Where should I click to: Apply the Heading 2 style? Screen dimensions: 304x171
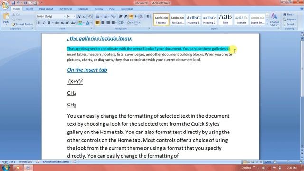(x=209, y=19)
